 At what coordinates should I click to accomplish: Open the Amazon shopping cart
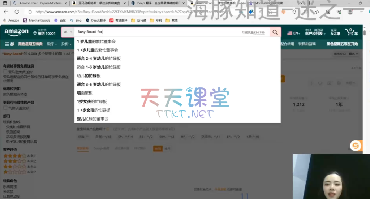click(351, 32)
